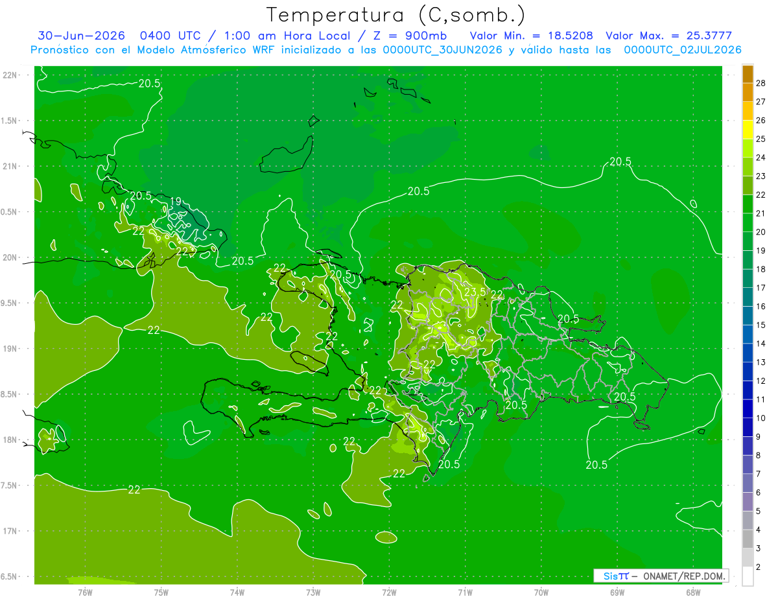The image size is (778, 601).
Task: Click the "72W" longitude label
Action: [x=389, y=592]
